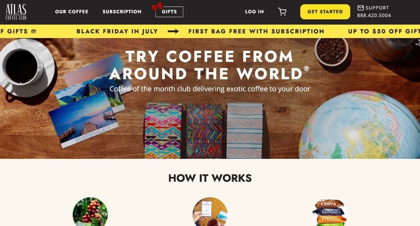Open the Subscription menu item
420x226 pixels.
point(122,12)
